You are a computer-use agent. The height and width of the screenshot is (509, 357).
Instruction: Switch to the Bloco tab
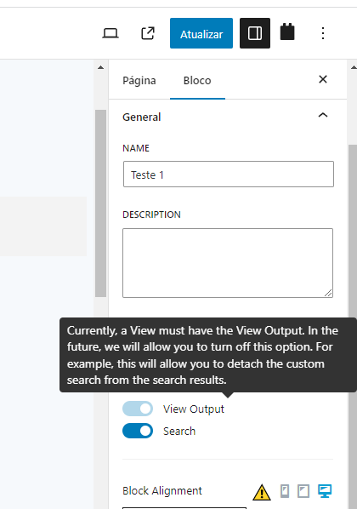click(197, 81)
